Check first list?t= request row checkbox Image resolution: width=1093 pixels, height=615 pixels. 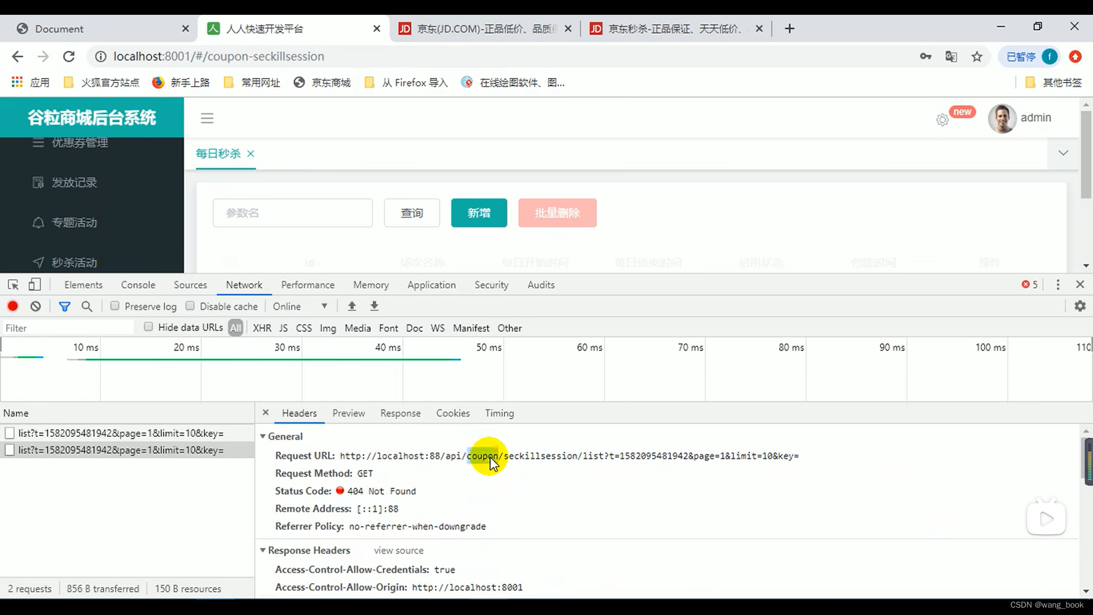click(10, 433)
